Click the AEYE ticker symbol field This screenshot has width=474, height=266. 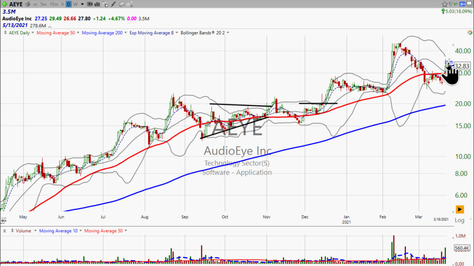tap(16, 4)
